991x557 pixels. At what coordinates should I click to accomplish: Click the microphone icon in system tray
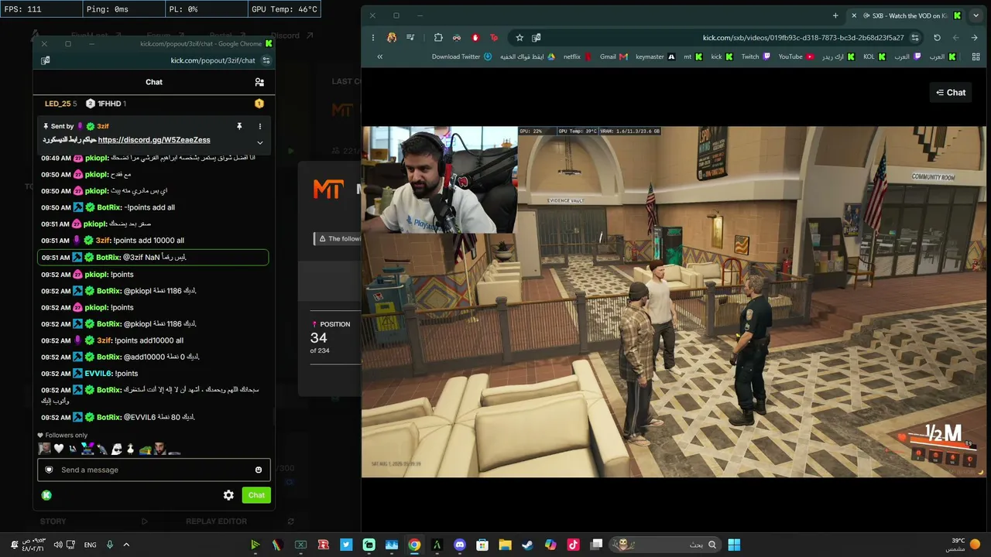[x=110, y=545]
